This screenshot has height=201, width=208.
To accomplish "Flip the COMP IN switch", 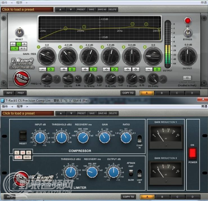I will tap(140, 139).
